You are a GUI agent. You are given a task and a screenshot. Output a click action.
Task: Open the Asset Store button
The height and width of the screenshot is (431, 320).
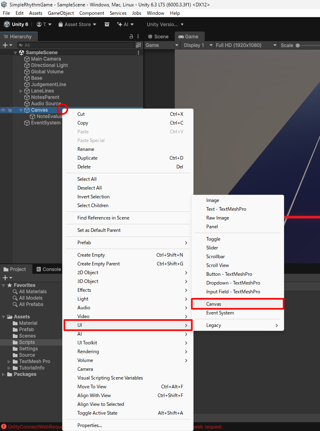click(77, 24)
